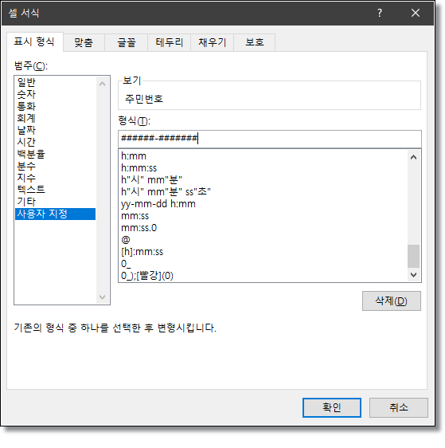The height and width of the screenshot is (448, 445).
Task: Select 숫자 category
Action: (56, 94)
